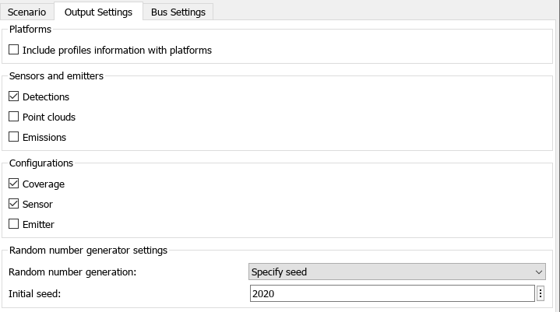
Task: Select the Output Settings tab
Action: [x=98, y=12]
